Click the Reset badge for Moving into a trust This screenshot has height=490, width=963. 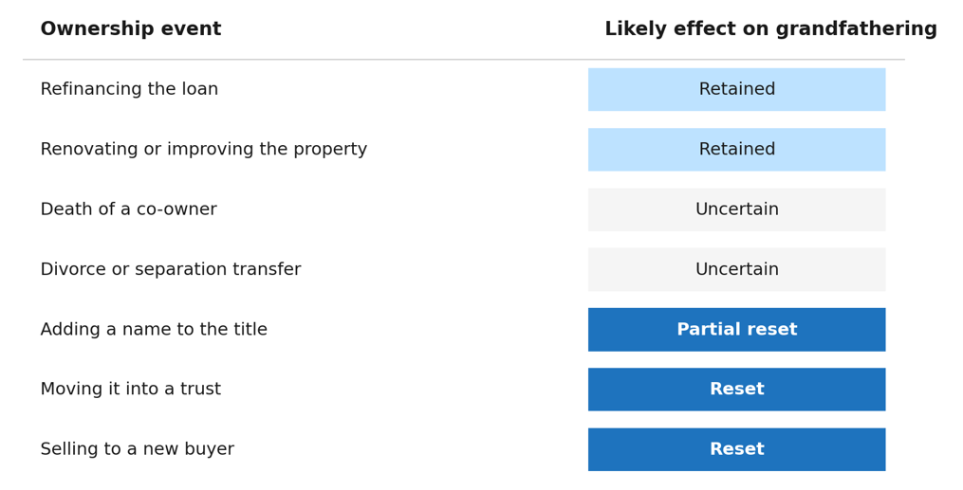click(x=736, y=390)
